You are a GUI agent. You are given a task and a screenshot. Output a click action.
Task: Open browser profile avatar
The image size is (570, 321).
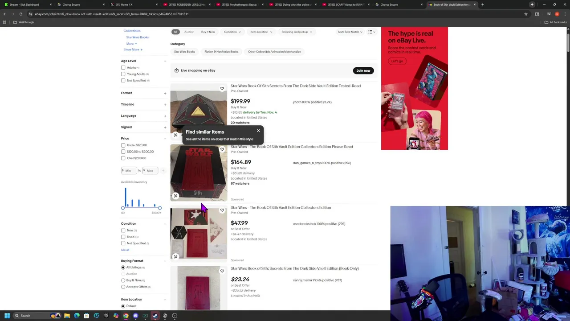point(557,14)
